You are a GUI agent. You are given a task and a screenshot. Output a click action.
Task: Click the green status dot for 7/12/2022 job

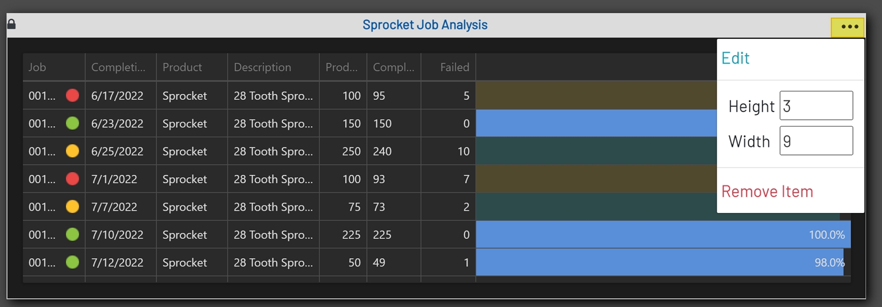72,262
